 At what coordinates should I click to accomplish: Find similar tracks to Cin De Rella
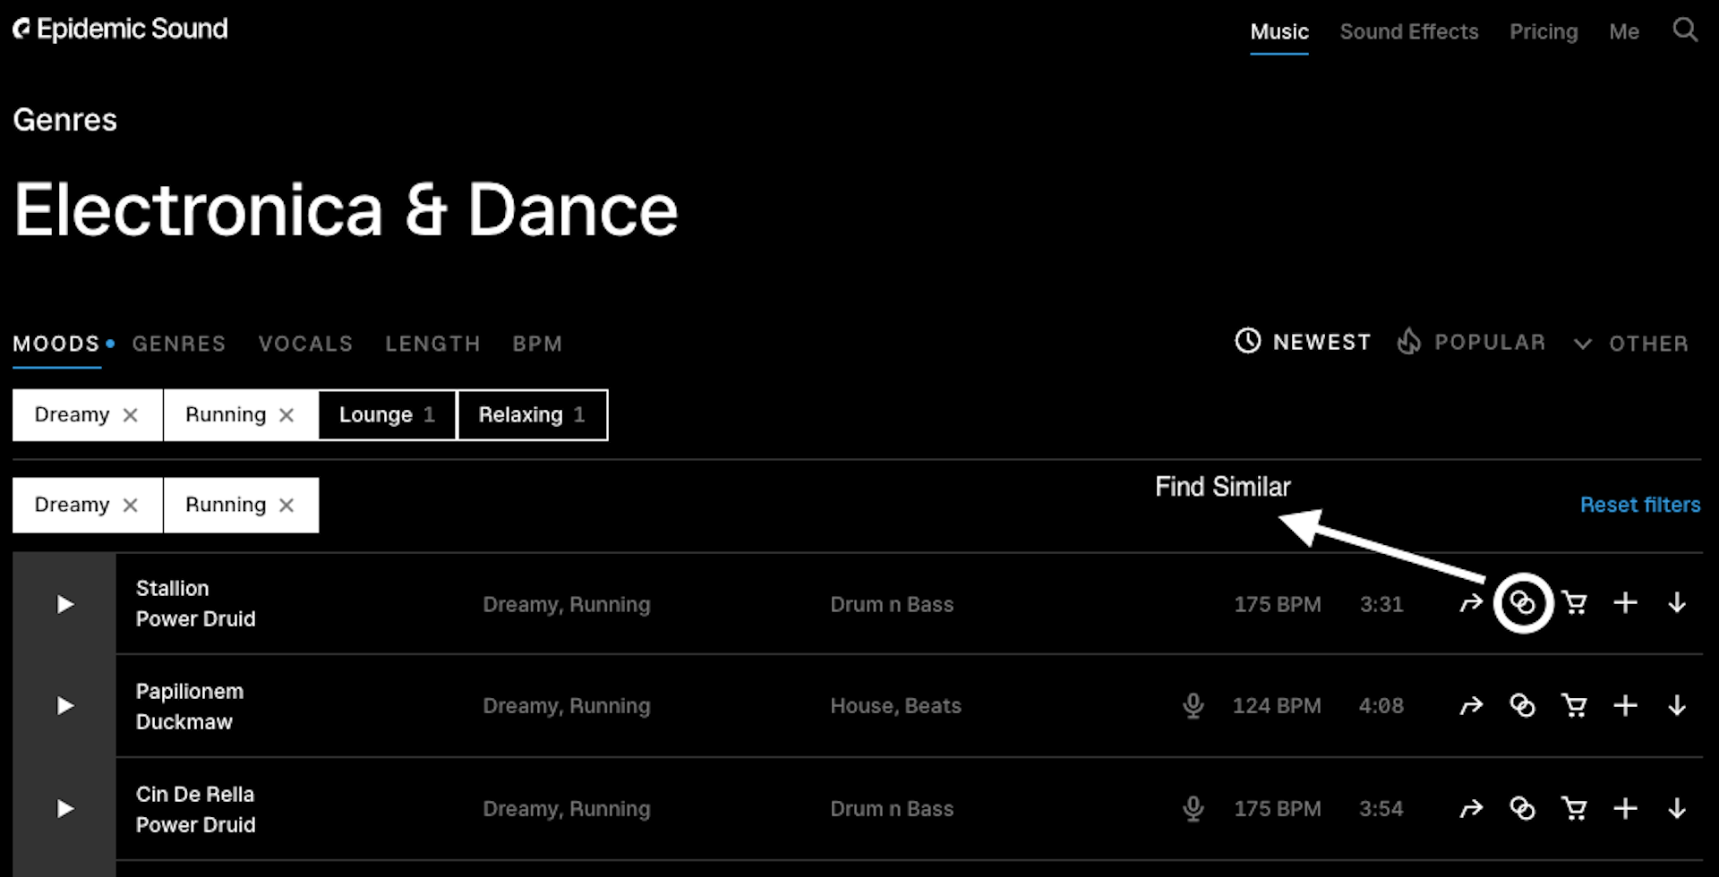coord(1522,809)
